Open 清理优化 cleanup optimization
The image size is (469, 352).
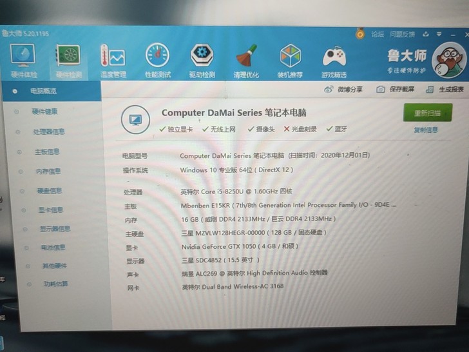pyautogui.click(x=246, y=61)
